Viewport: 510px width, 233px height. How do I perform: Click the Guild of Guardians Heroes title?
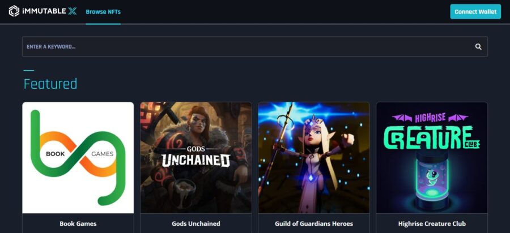(x=314, y=223)
